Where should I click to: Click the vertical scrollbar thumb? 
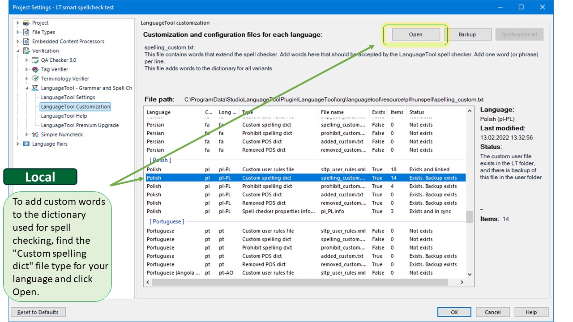(x=470, y=217)
